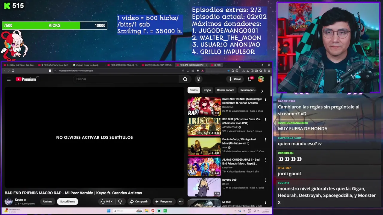Open the browser extensions puzzle icon
This screenshot has width=383, height=215.
coord(233,71)
